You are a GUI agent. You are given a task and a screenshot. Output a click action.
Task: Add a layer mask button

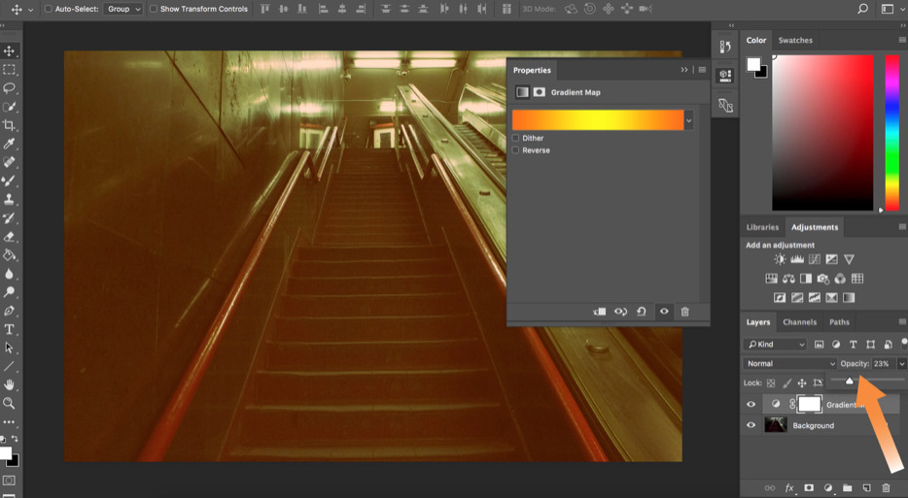click(x=809, y=487)
